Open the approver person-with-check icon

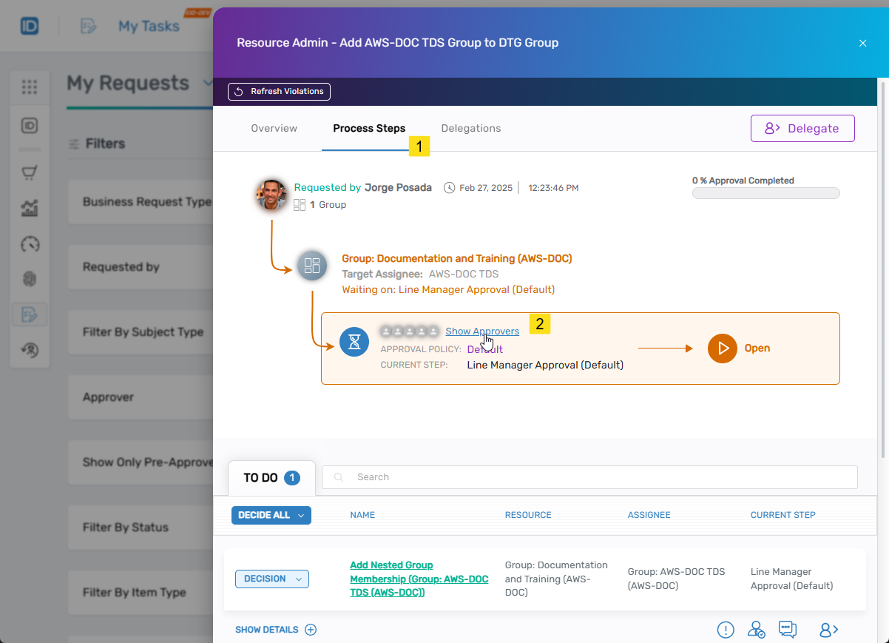(x=756, y=629)
